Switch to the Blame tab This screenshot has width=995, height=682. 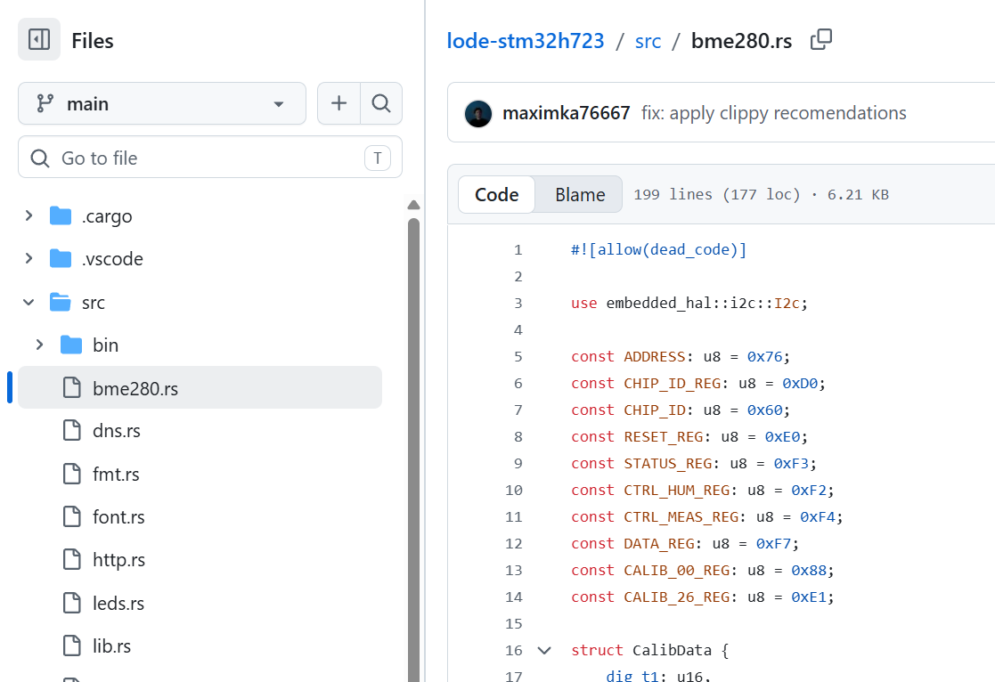click(580, 194)
